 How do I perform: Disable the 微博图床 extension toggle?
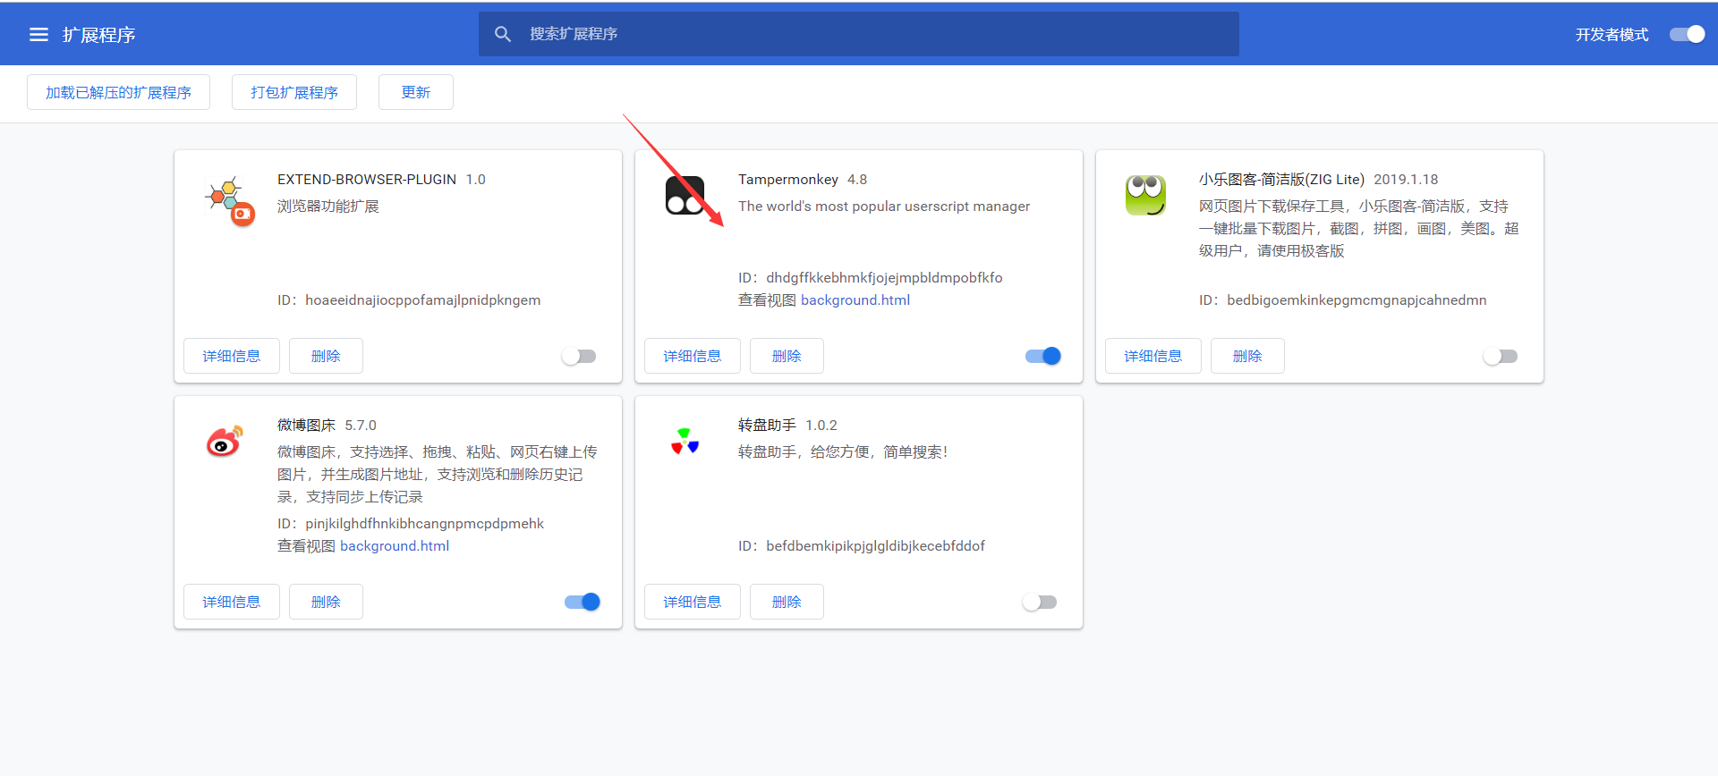pos(583,602)
